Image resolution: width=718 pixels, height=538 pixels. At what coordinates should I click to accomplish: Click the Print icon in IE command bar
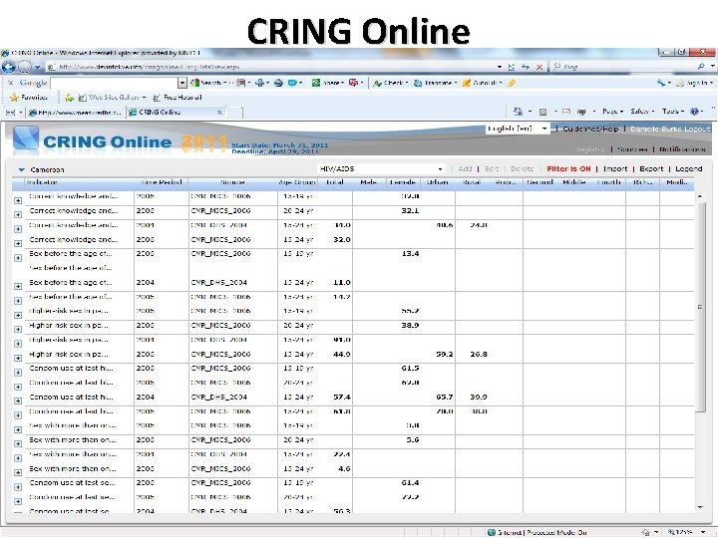tap(582, 112)
